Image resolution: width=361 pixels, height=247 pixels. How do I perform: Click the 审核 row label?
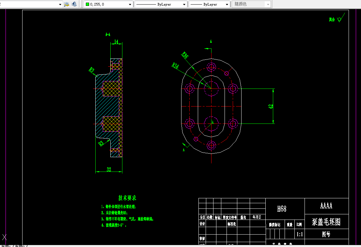[x=202, y=239]
